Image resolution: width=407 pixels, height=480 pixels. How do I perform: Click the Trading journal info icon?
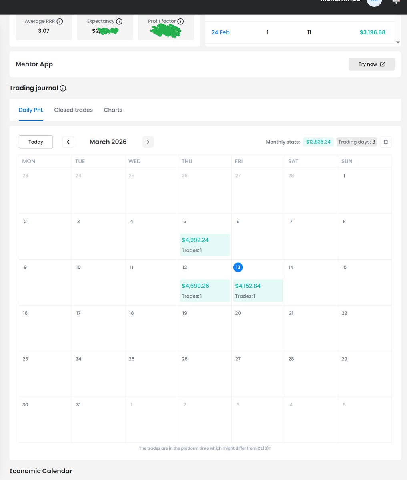pyautogui.click(x=63, y=88)
